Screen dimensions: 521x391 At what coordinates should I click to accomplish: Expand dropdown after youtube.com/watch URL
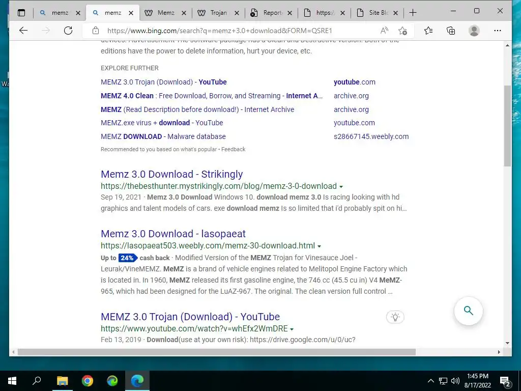[x=292, y=329]
